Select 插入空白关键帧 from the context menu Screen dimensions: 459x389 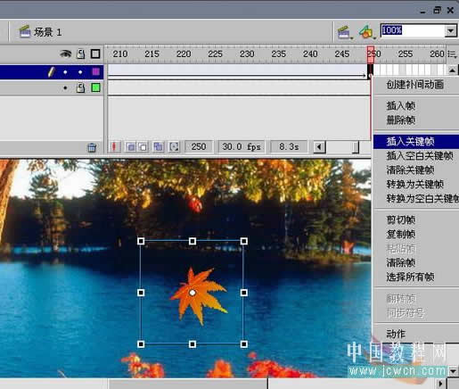click(420, 155)
